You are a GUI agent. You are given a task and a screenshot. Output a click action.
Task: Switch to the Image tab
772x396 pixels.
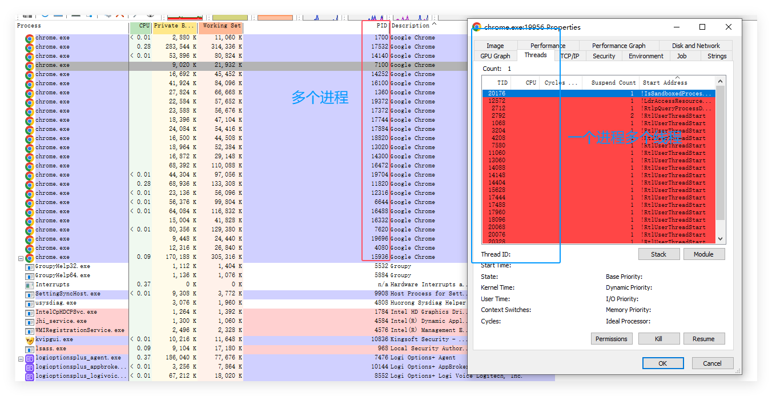pyautogui.click(x=495, y=46)
